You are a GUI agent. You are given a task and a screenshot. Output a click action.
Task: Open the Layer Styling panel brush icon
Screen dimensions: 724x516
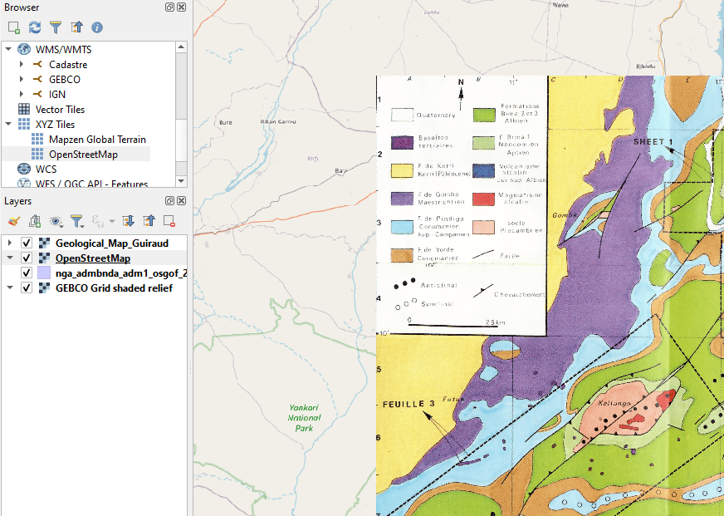click(x=13, y=221)
